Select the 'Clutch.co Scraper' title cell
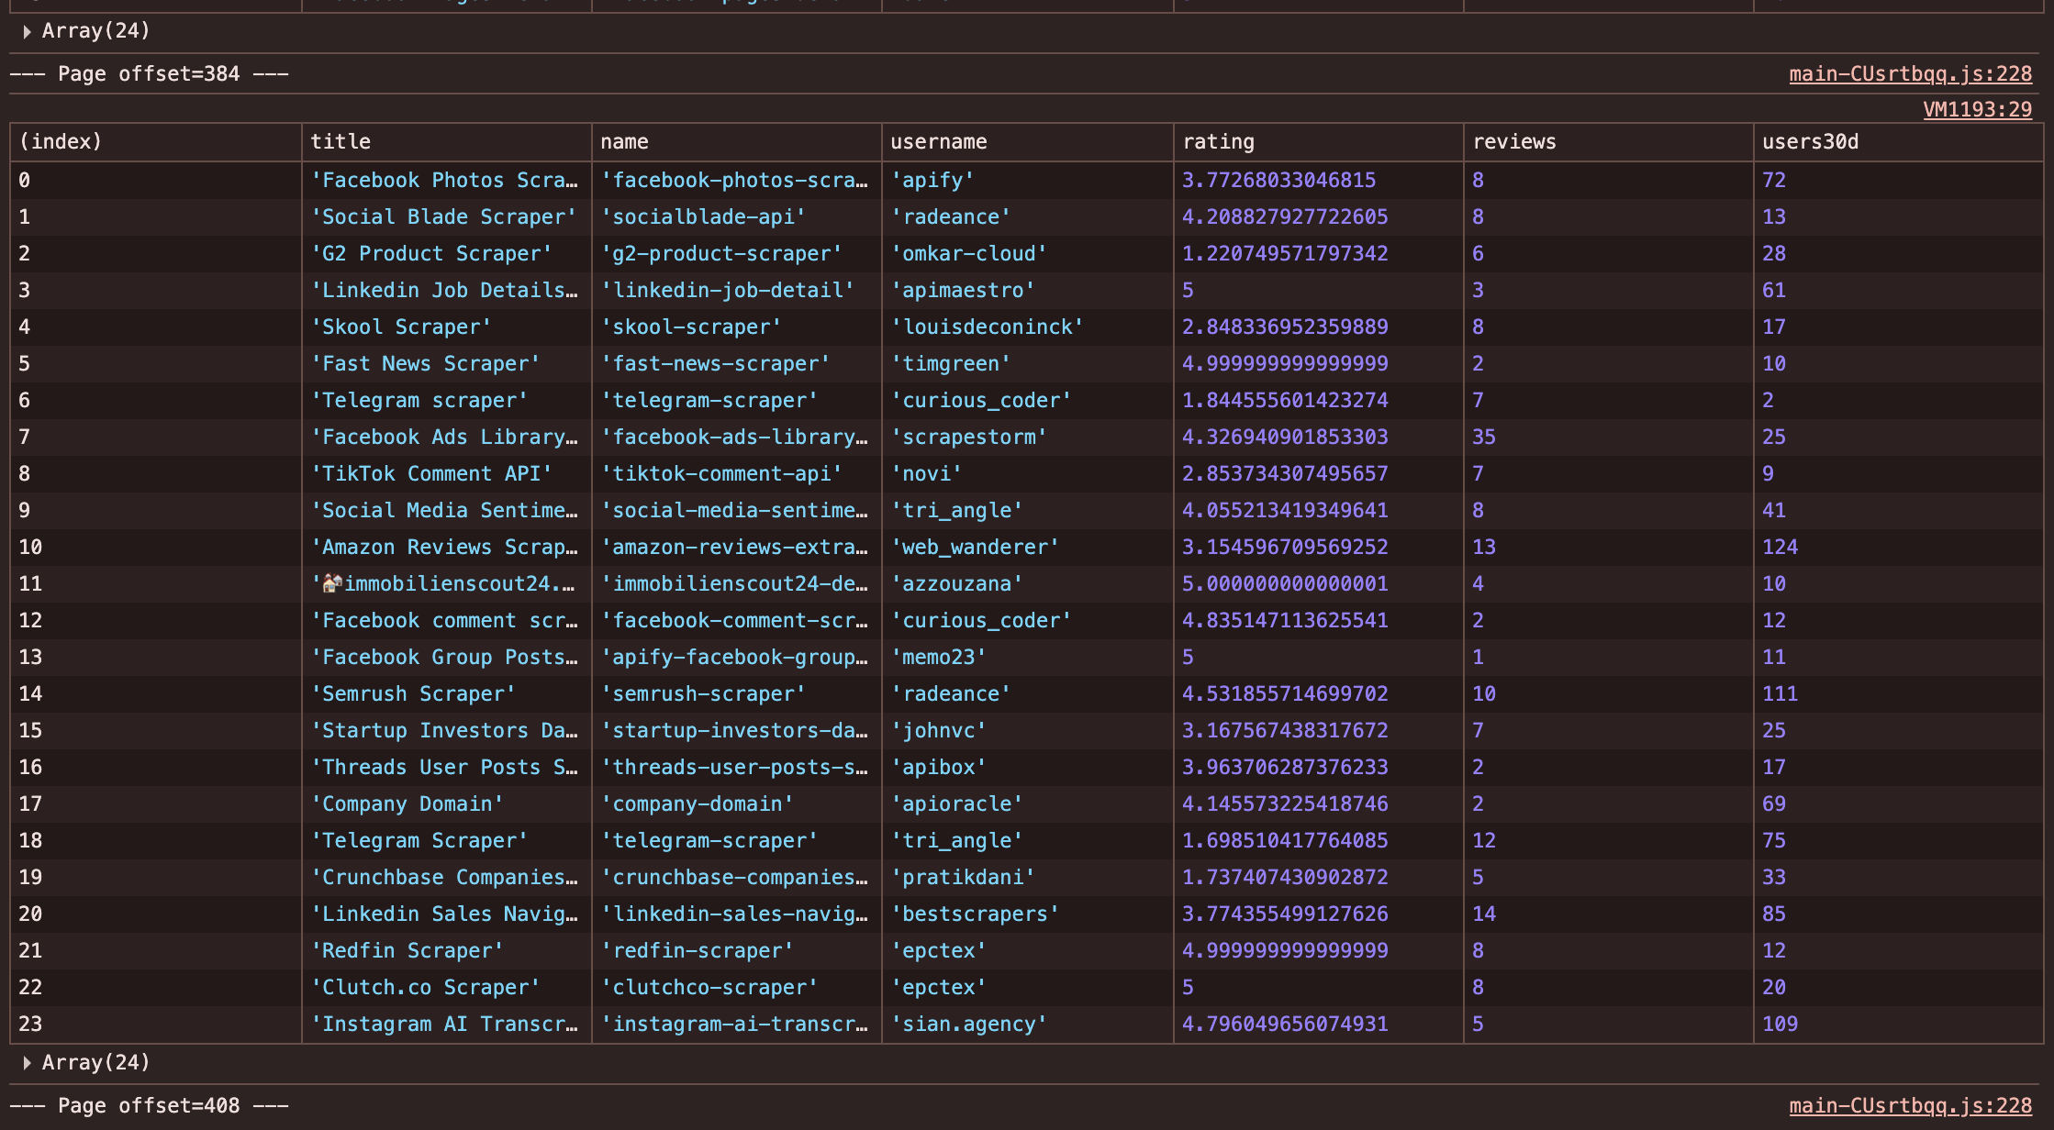The image size is (2054, 1130). [x=446, y=987]
